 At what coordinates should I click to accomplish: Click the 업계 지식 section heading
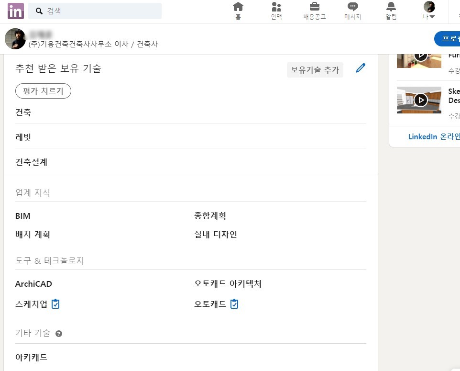pos(33,193)
